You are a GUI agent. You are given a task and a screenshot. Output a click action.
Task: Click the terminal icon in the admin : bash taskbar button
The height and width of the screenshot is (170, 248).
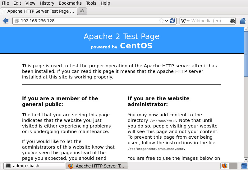click(8, 166)
